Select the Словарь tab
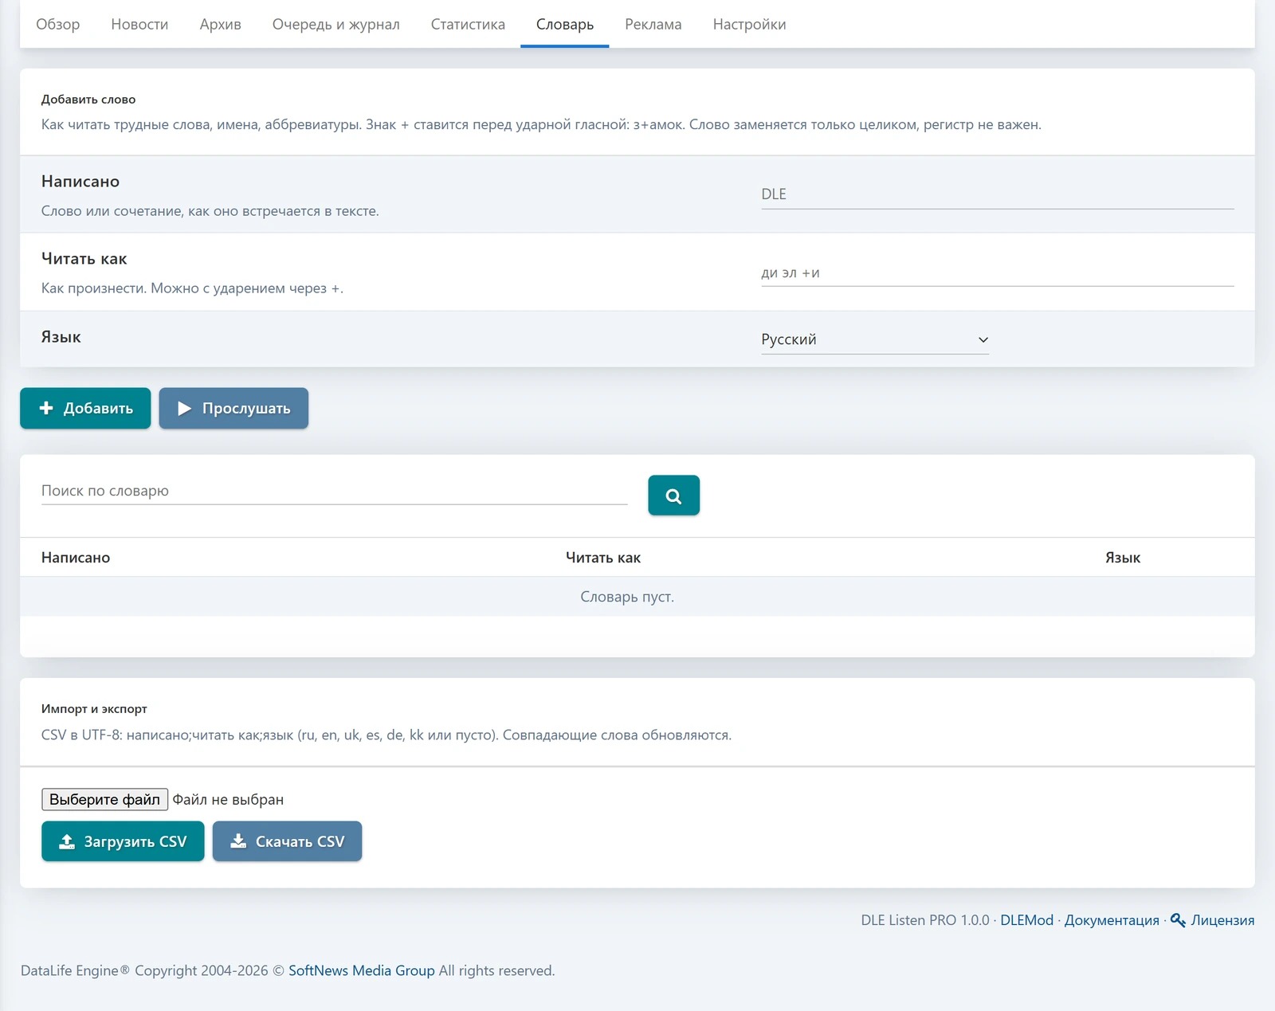Screen dimensions: 1275x1011 coord(564,25)
